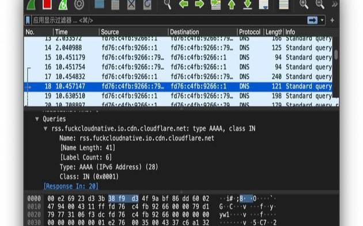Select the Type: AAAA (IPv6 Address) line

point(109,167)
